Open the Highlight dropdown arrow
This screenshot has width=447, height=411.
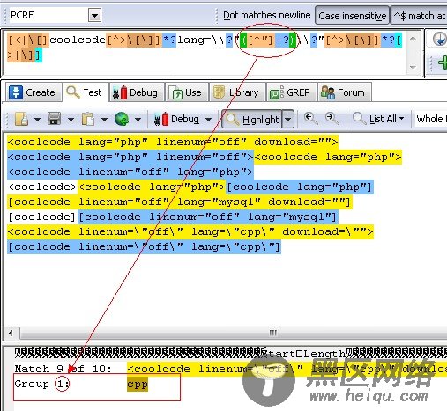[288, 119]
